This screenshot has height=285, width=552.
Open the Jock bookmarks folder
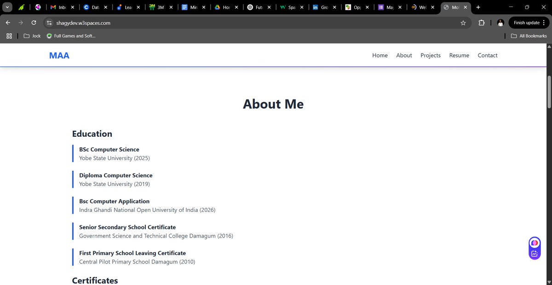(x=32, y=36)
